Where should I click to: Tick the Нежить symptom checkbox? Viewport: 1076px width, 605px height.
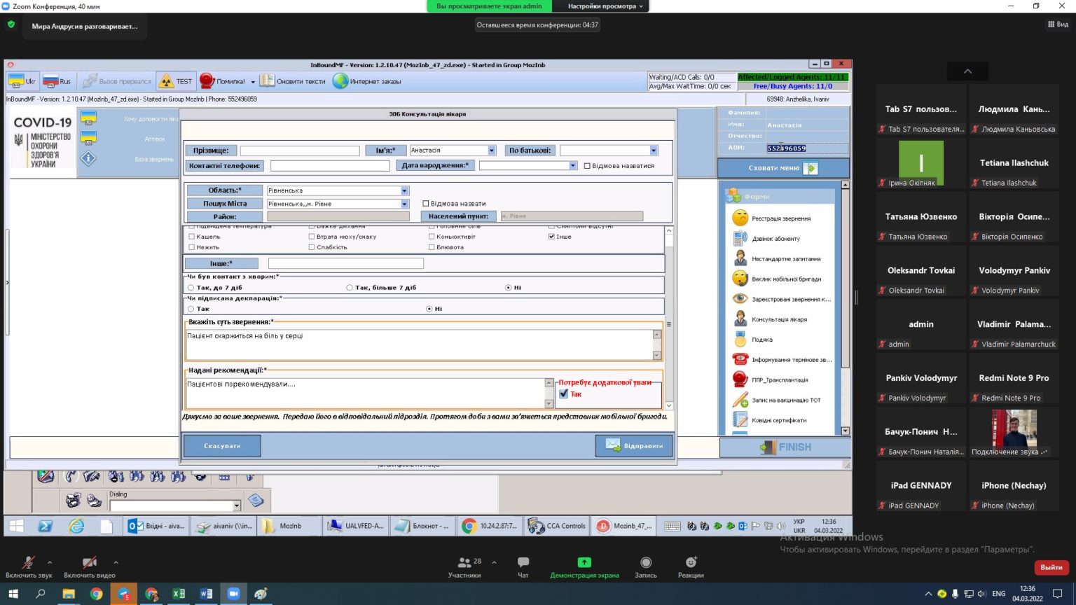(x=191, y=247)
